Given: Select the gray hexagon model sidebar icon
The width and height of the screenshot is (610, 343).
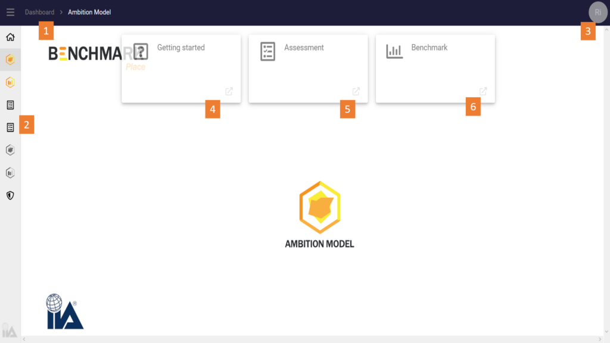Looking at the screenshot, I should (11, 150).
